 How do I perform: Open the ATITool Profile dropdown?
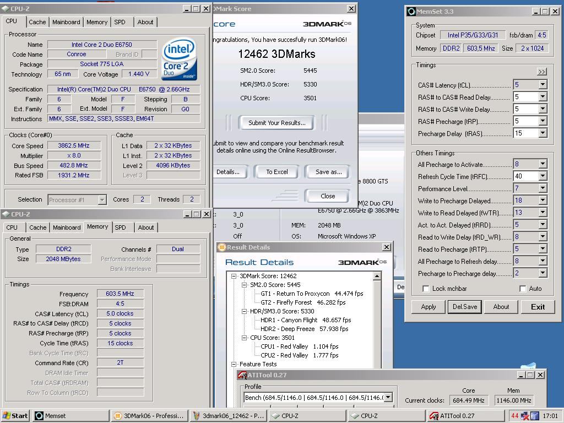pyautogui.click(x=388, y=398)
